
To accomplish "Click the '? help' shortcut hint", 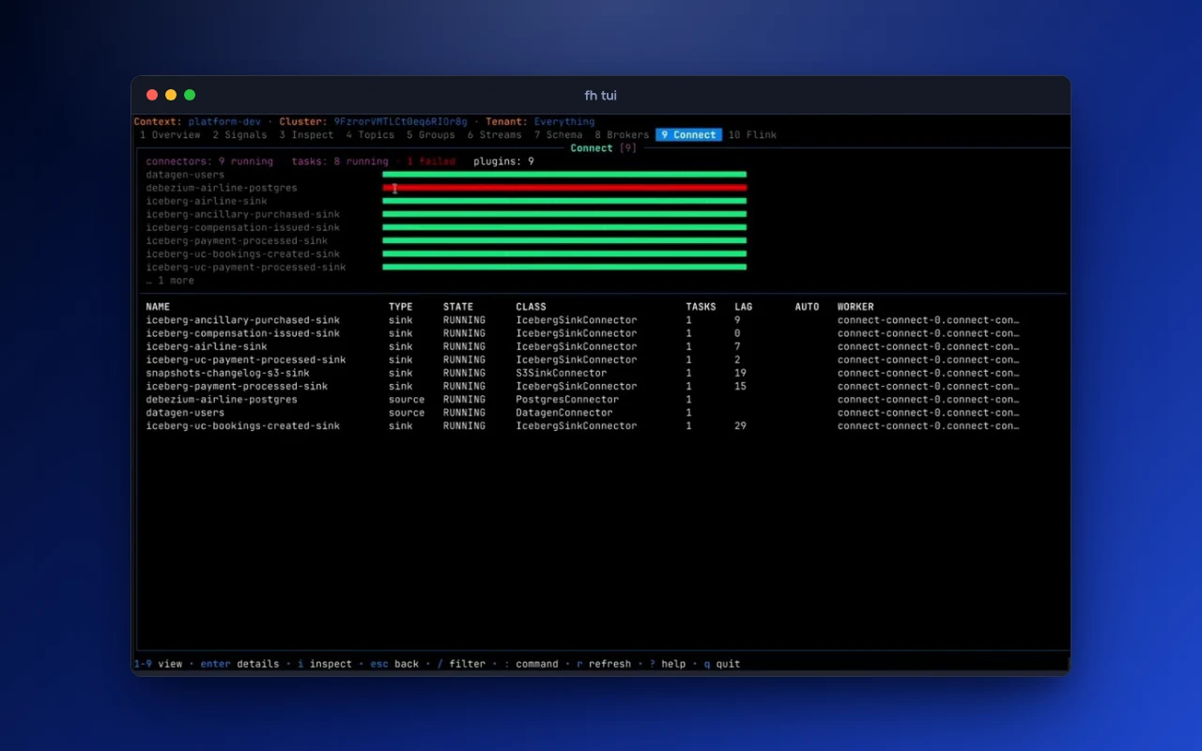I will tap(668, 664).
